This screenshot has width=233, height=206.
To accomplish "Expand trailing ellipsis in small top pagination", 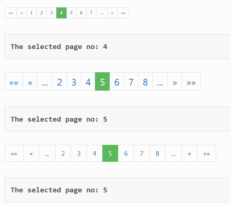I will tap(102, 13).
